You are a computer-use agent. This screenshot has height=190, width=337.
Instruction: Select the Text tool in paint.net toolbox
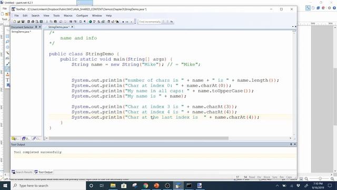pyautogui.click(x=7, y=80)
